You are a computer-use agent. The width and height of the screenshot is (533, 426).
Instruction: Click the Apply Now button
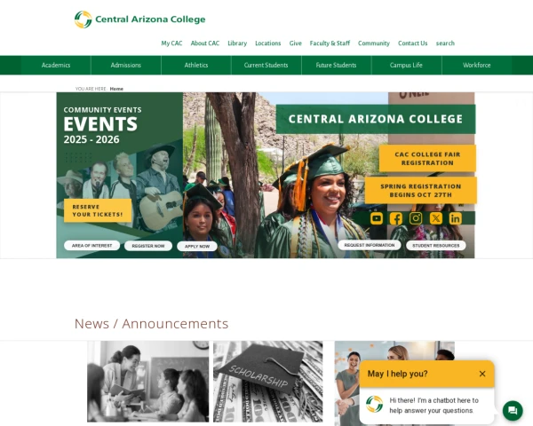pyautogui.click(x=197, y=247)
